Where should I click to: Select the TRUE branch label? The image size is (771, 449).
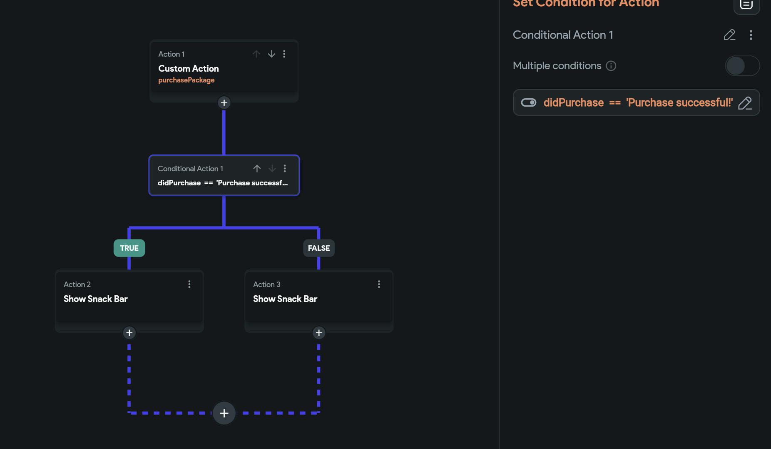(129, 248)
